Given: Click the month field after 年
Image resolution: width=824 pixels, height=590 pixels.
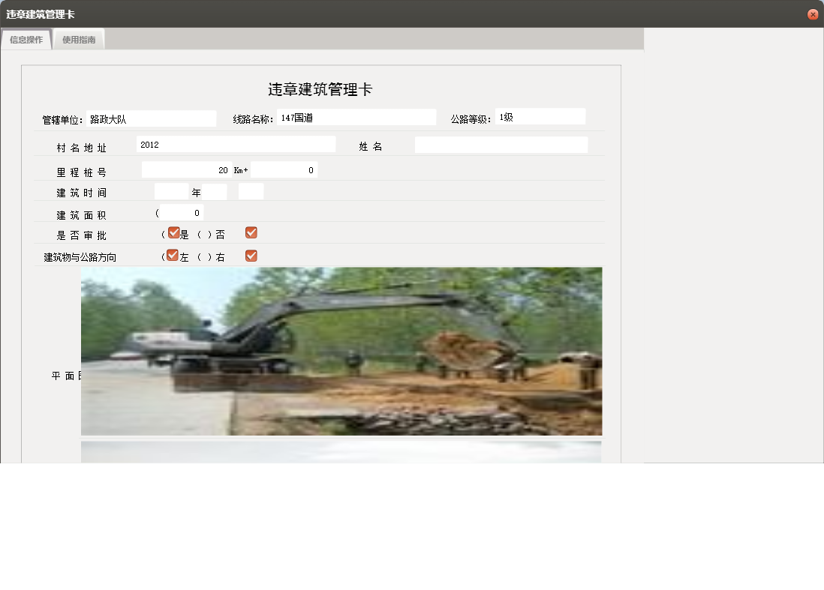Looking at the screenshot, I should (213, 192).
